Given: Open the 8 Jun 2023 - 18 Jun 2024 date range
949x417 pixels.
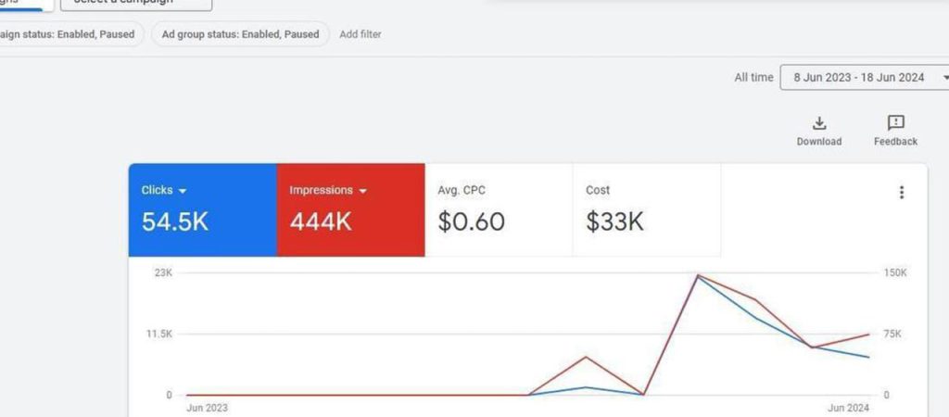Looking at the screenshot, I should [x=858, y=78].
